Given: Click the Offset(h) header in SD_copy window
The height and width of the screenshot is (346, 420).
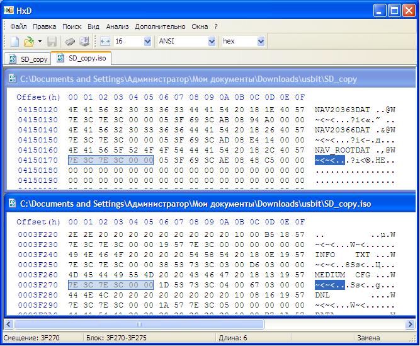Looking at the screenshot, I should point(38,97).
